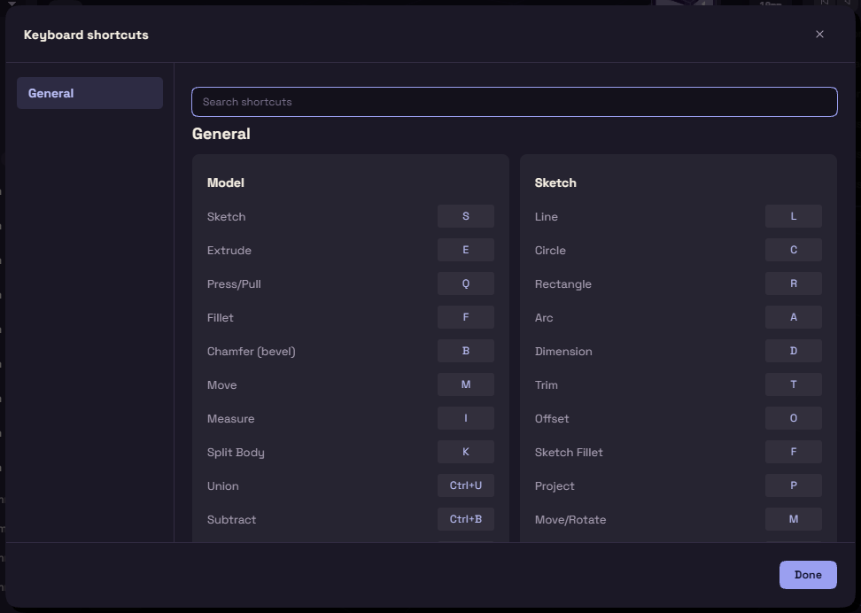This screenshot has width=861, height=613.
Task: Select the 'Dimension' shortcut label
Action: coord(563,351)
